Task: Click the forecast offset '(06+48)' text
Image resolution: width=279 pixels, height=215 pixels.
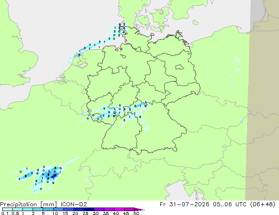Action: (263, 204)
